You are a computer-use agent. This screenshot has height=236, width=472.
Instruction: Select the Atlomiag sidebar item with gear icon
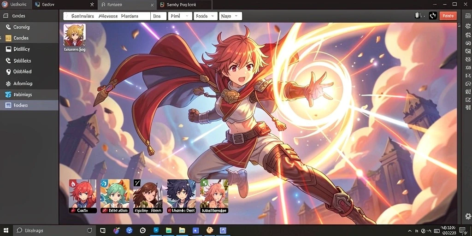pyautogui.click(x=29, y=83)
